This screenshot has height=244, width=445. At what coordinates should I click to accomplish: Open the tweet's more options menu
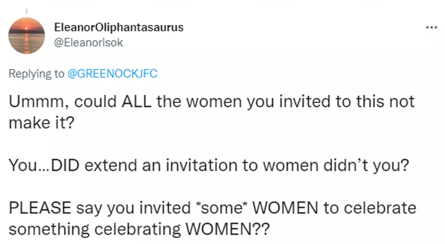(x=431, y=27)
